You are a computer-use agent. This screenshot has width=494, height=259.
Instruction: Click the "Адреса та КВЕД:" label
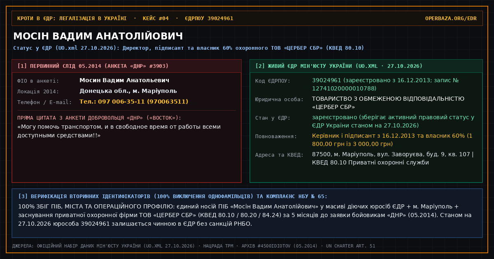(280, 155)
